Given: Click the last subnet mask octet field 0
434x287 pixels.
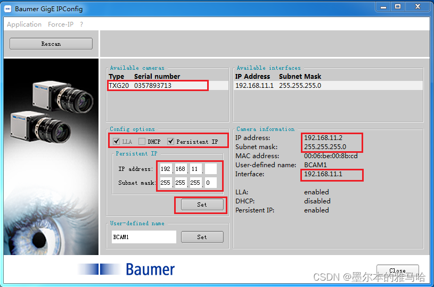Looking at the screenshot, I should 211,183.
